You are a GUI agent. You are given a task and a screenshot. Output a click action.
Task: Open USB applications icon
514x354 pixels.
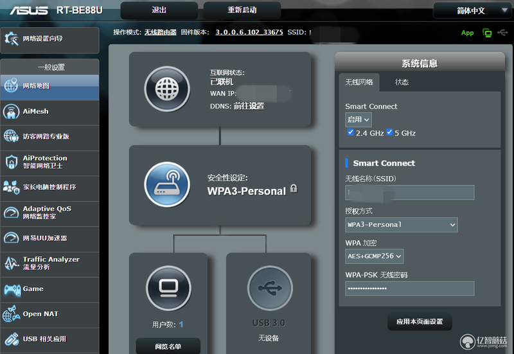[12, 339]
